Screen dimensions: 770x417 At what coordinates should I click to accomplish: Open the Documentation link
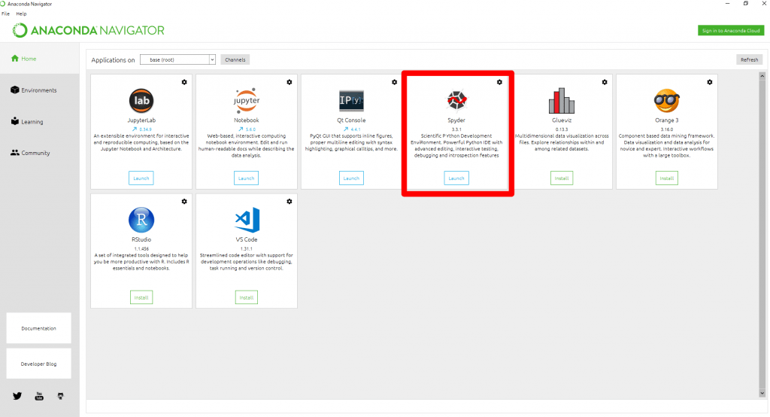(39, 328)
